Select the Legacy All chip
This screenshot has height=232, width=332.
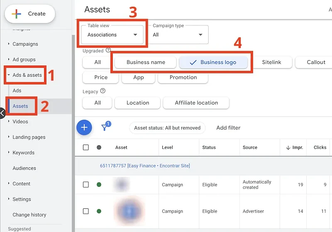98,103
